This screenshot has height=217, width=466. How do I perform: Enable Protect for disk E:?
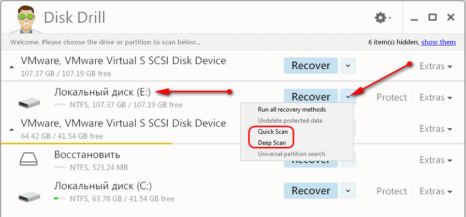click(391, 97)
